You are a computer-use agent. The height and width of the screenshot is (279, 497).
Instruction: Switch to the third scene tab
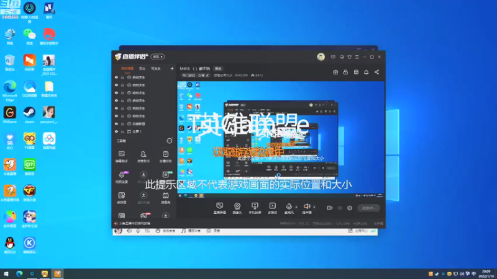(x=156, y=69)
